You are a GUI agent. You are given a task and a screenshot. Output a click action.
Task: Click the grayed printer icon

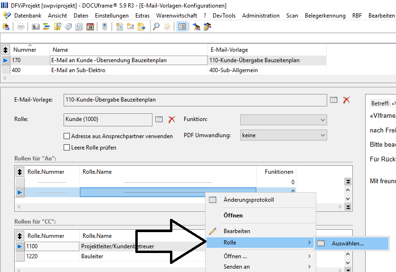click(x=21, y=27)
